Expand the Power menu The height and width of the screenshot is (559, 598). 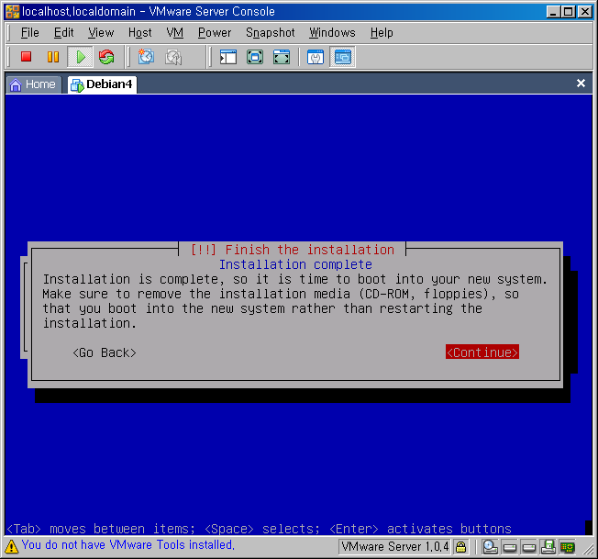[x=215, y=32]
